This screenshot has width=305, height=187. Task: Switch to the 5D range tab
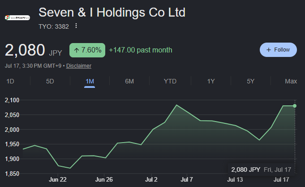click(50, 81)
